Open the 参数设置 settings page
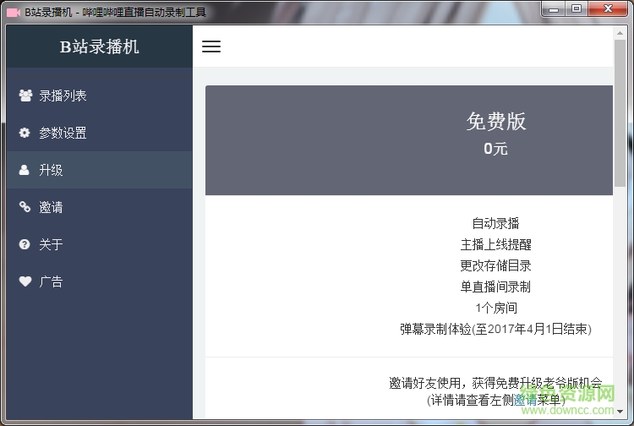634x426 pixels. pos(63,133)
